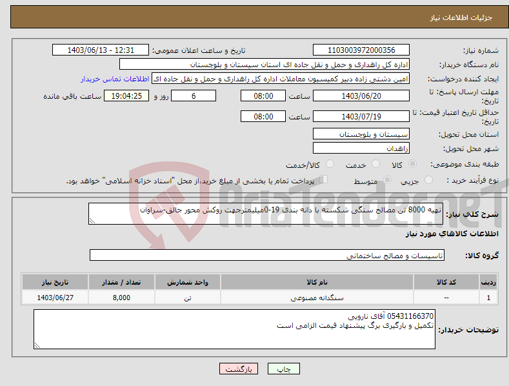
Task: Click the ردیف column header
Action: [488, 282]
